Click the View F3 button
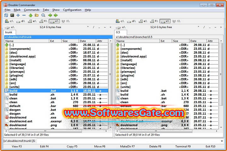This screenshot has height=151, width=227. pyautogui.click(x=17, y=146)
